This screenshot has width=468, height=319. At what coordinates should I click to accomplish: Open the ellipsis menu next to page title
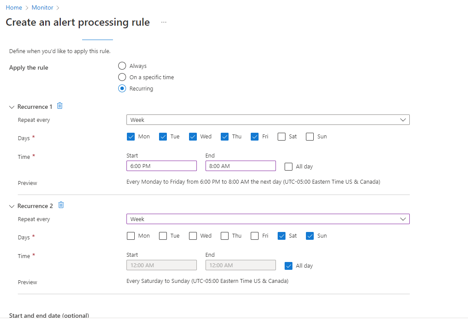click(163, 22)
